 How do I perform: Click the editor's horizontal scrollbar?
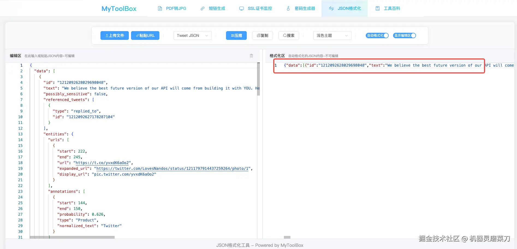tap(72, 237)
